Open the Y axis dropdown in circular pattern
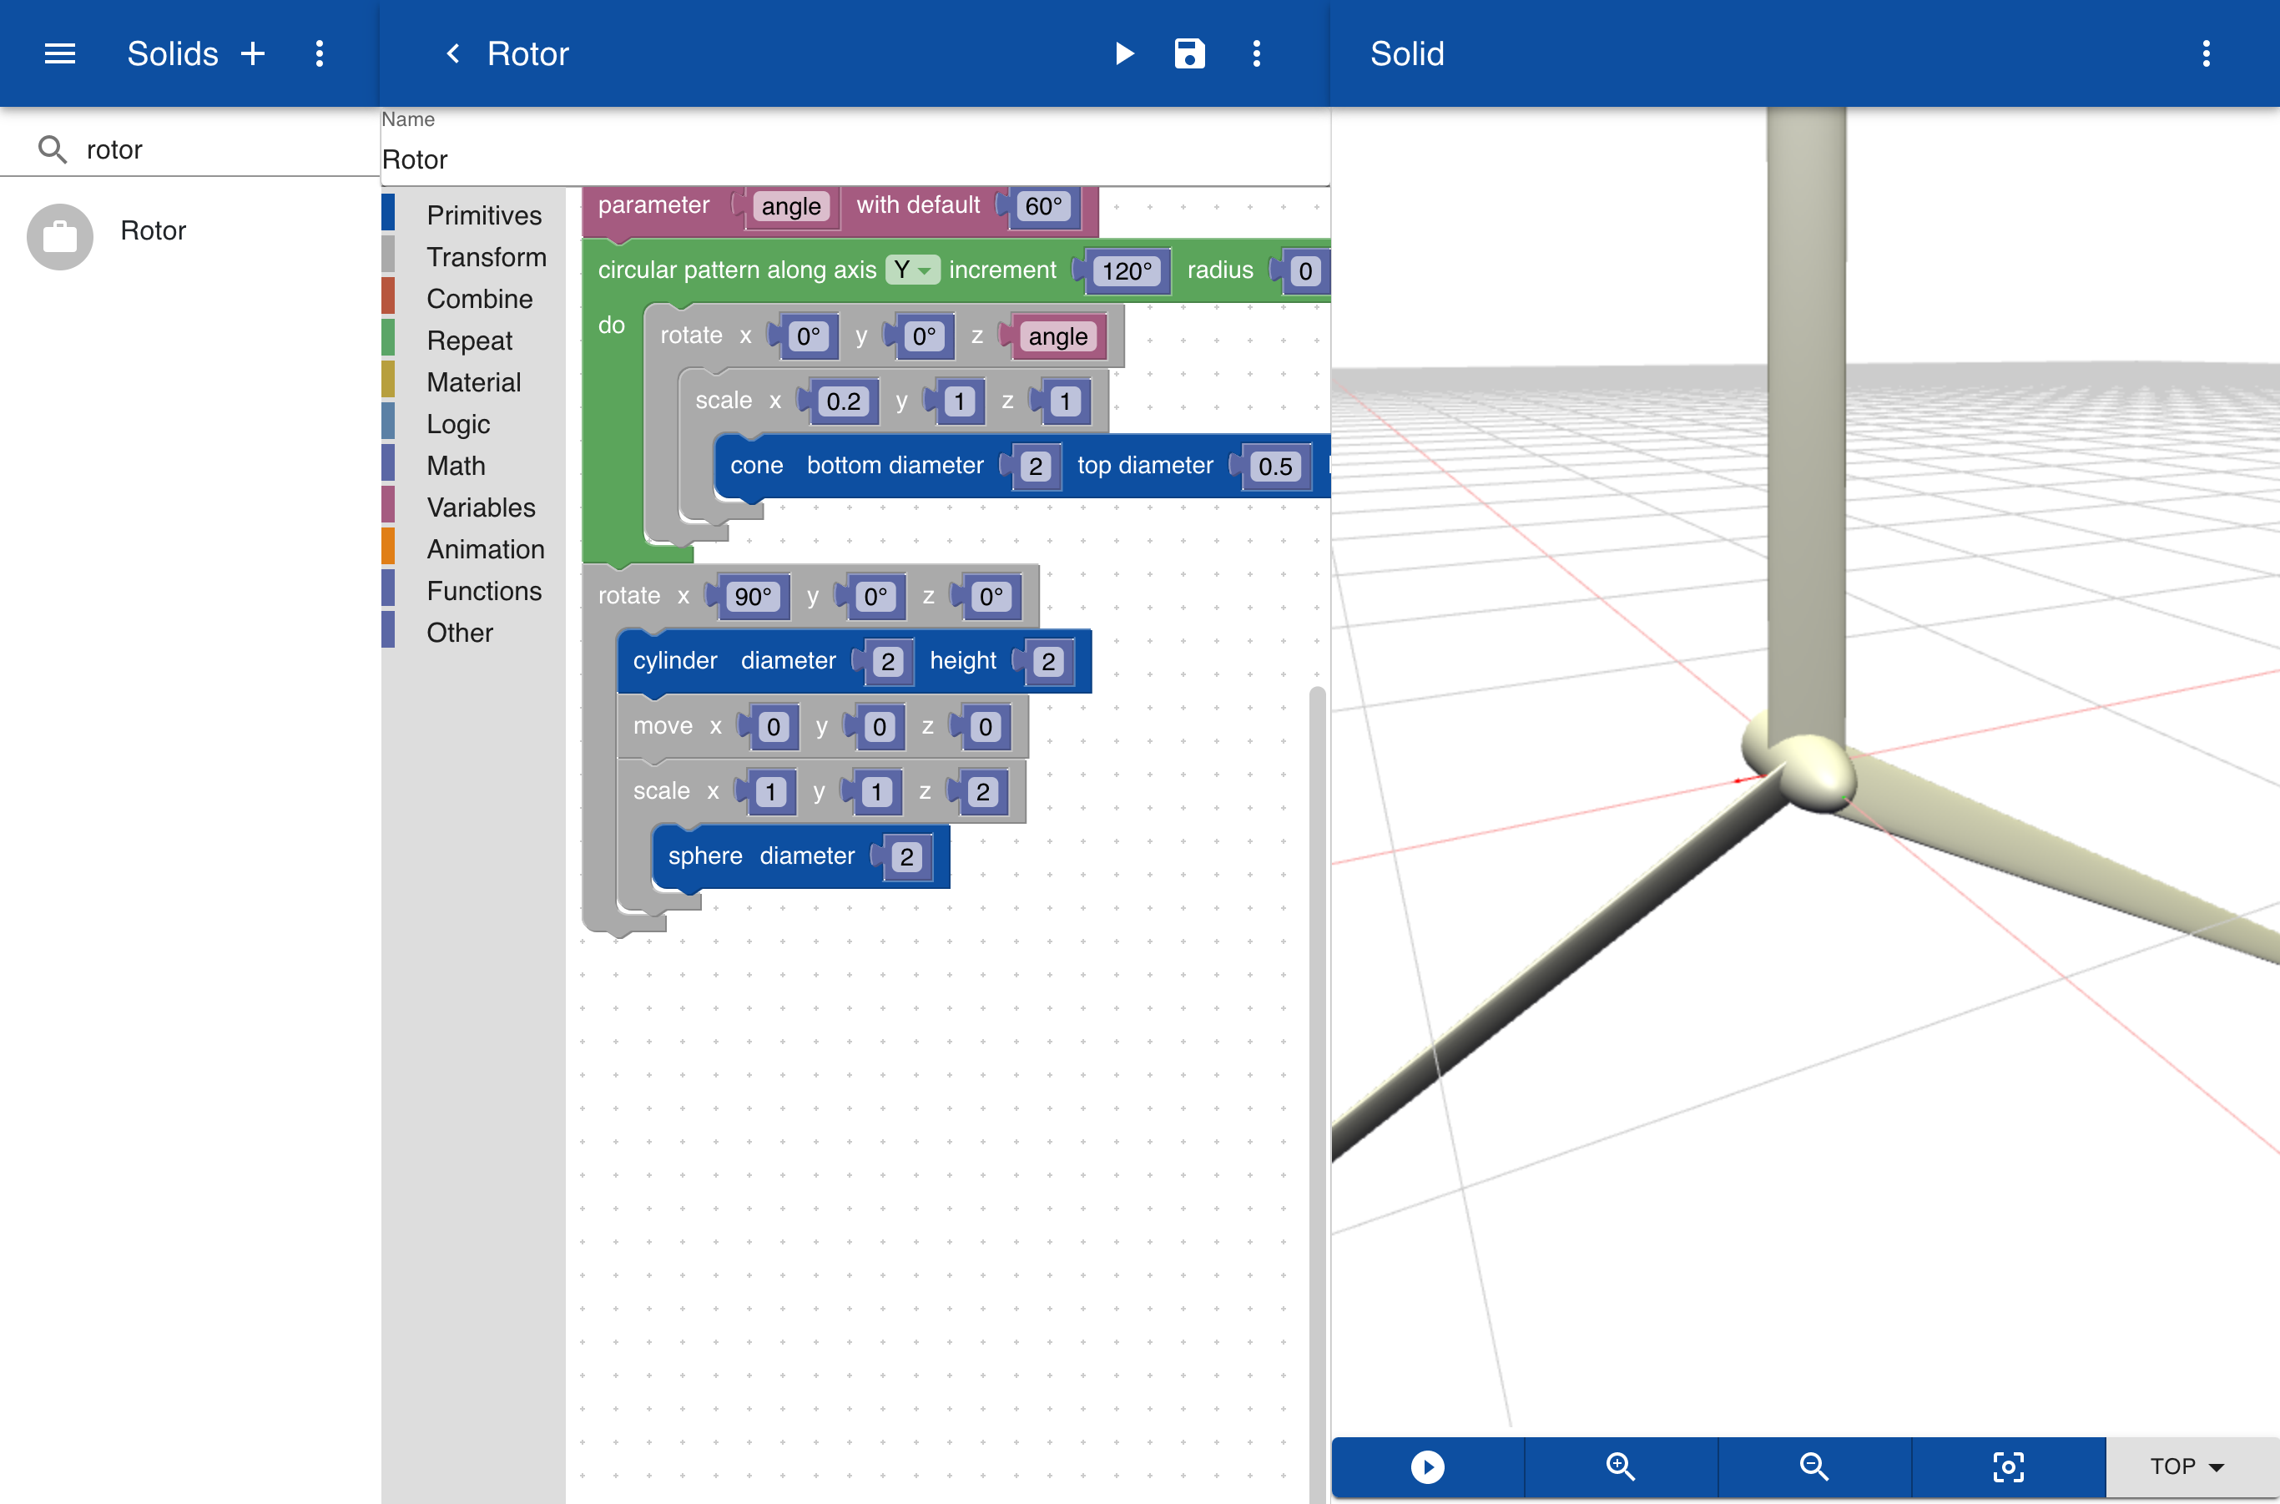 [x=911, y=270]
